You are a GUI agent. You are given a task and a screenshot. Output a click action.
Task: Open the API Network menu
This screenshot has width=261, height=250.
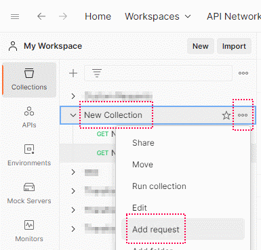[x=234, y=16]
